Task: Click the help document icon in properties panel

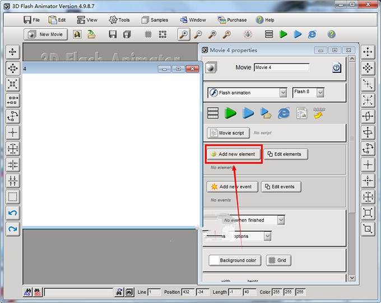Action: coord(337,67)
